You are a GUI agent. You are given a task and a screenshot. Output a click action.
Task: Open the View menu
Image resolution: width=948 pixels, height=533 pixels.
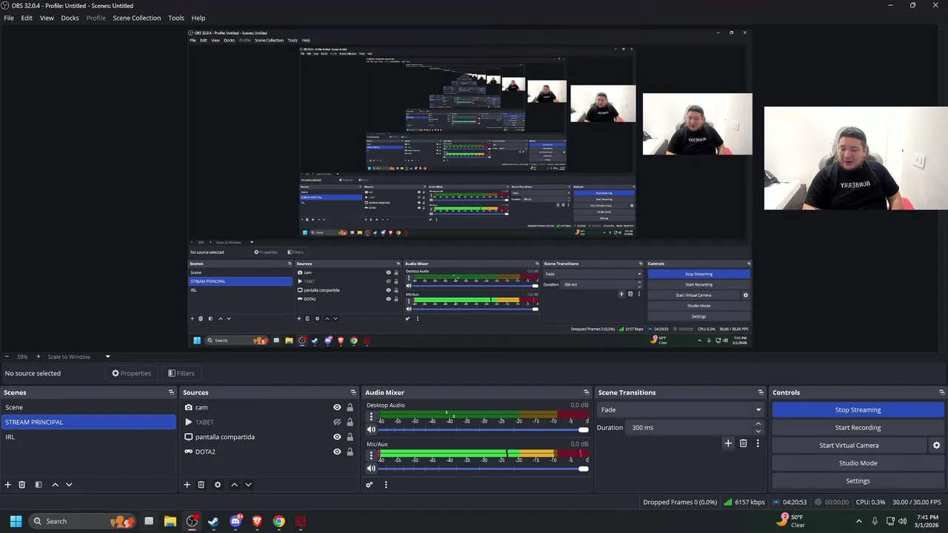[47, 18]
